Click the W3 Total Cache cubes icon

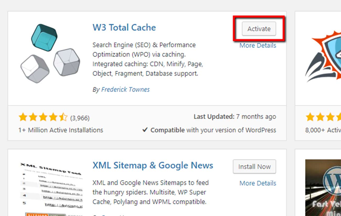point(50,54)
